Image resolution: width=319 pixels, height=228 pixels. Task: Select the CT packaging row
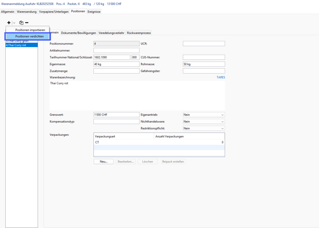click(159, 142)
